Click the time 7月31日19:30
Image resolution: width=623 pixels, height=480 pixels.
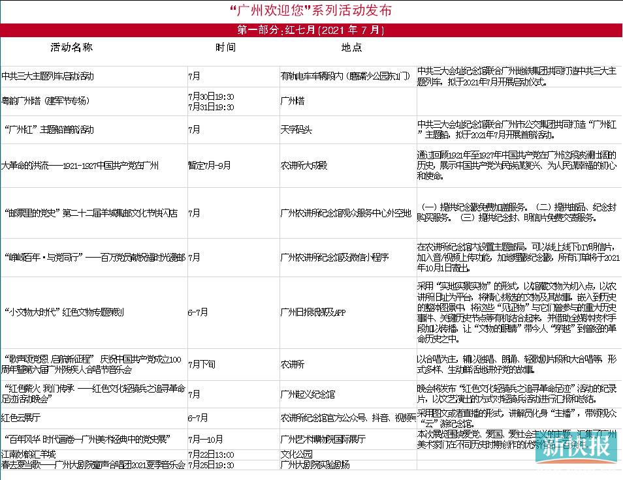tap(211, 107)
